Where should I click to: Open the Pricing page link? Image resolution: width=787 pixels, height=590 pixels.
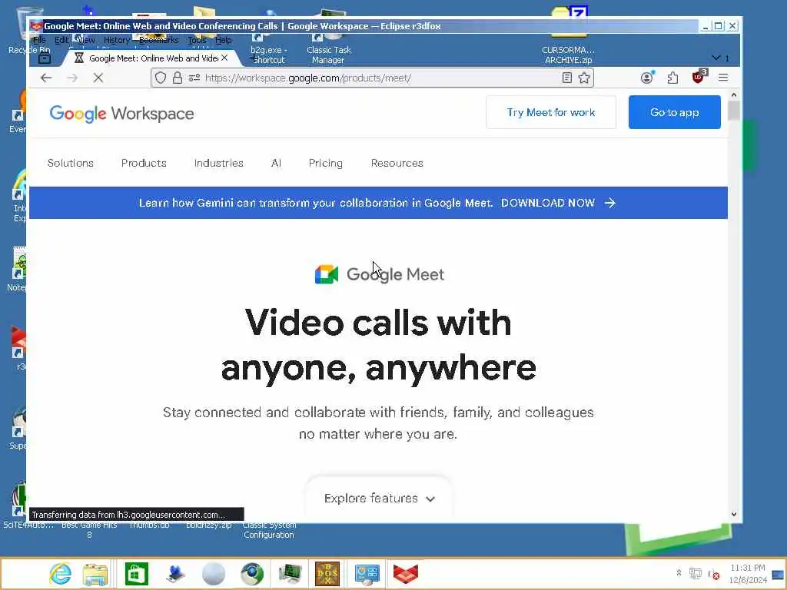click(326, 163)
